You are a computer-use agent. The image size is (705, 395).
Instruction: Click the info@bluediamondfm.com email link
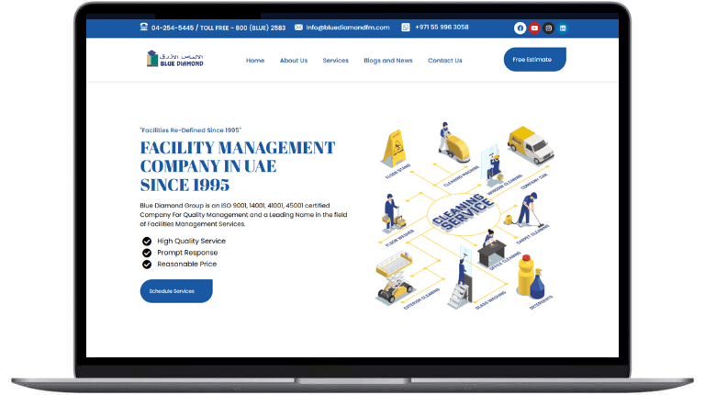(x=348, y=28)
